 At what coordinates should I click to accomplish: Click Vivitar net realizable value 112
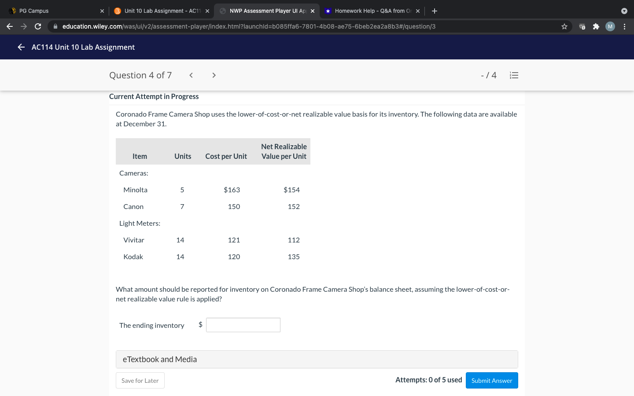(294, 240)
